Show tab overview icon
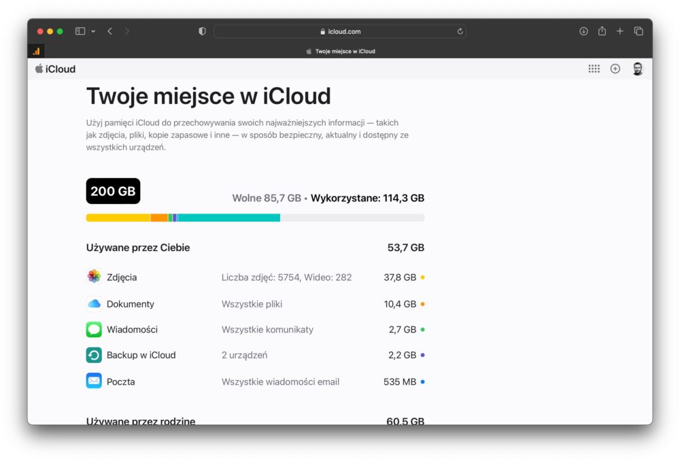This screenshot has height=461, width=680. (639, 31)
